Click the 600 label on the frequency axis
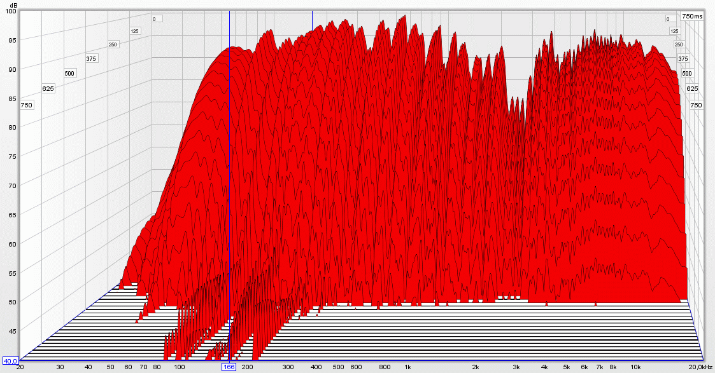Screen dimensions: 715x373 (x=356, y=367)
